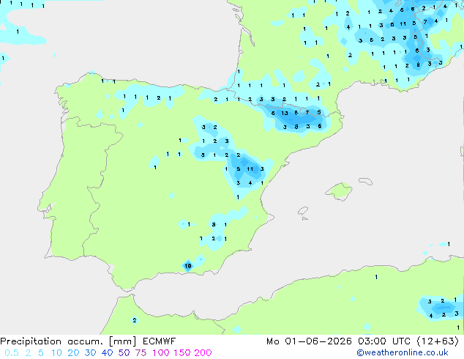Image resolution: width=464 pixels, height=359 pixels.
Task: Select the 'Precipitation accum. [mm]' title text
Action: coord(68,341)
